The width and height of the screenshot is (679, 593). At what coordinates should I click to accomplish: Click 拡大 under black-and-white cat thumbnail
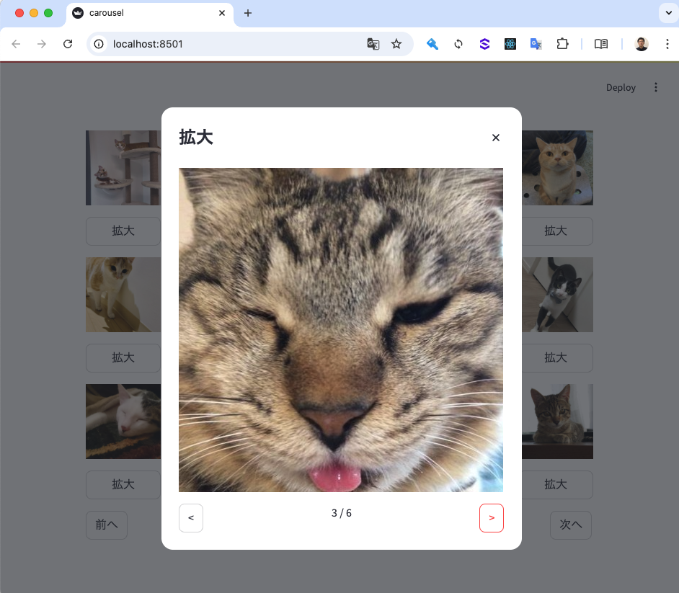[x=557, y=358]
